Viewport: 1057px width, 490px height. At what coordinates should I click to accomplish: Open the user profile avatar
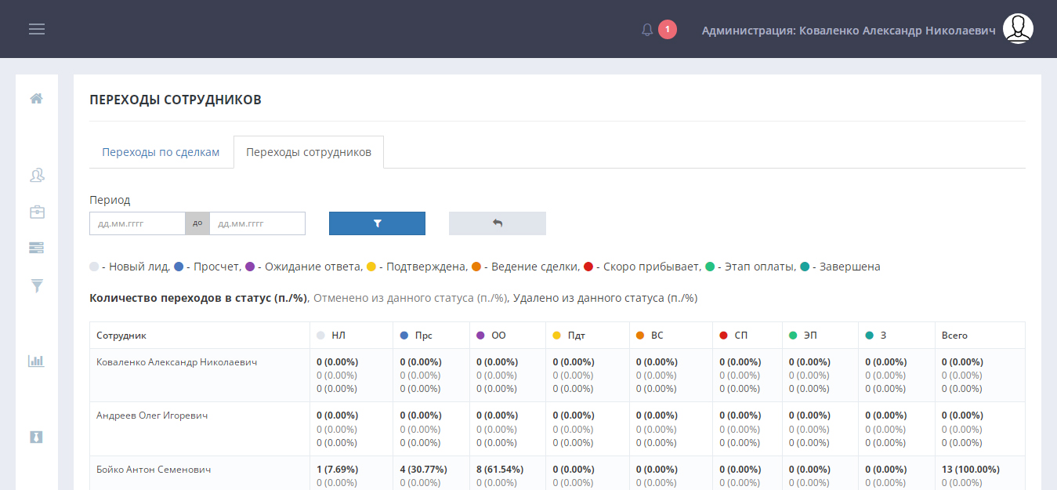pyautogui.click(x=1018, y=29)
